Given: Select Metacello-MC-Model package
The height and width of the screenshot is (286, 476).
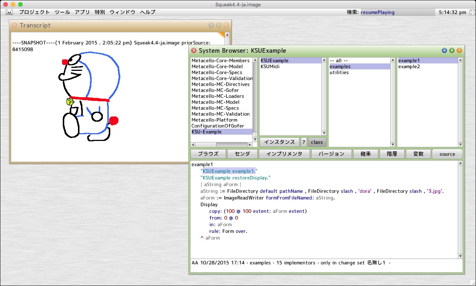Looking at the screenshot, I should (221, 102).
